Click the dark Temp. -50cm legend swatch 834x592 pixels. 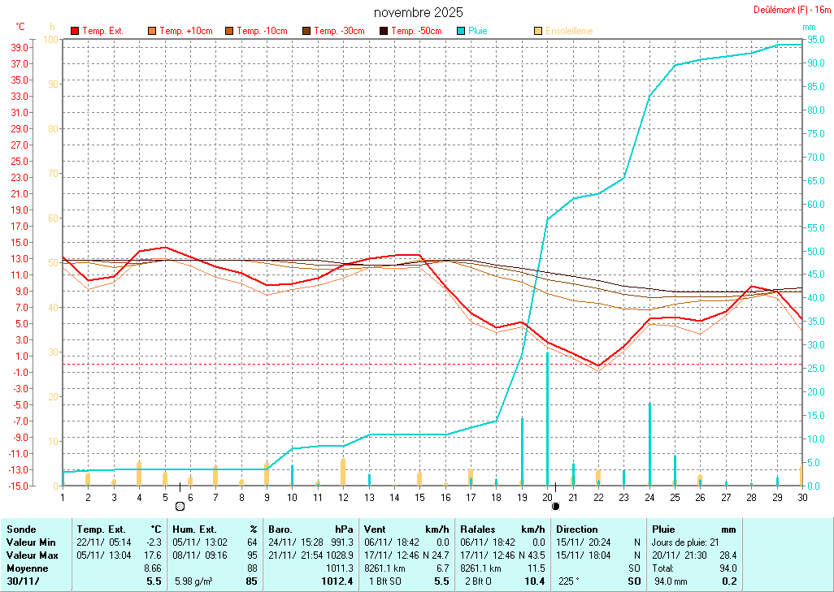(383, 31)
